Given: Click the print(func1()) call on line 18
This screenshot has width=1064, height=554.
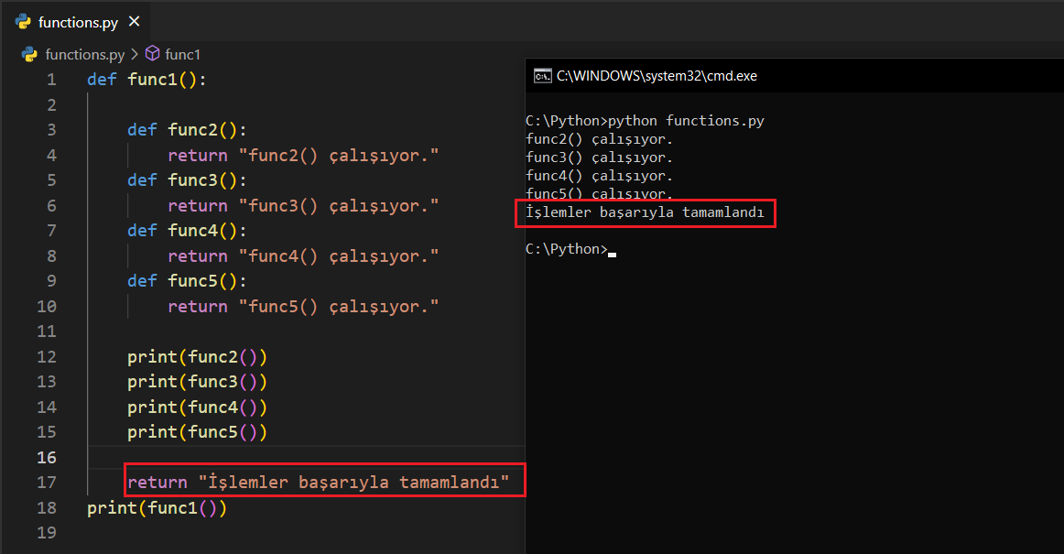Looking at the screenshot, I should pyautogui.click(x=157, y=507).
